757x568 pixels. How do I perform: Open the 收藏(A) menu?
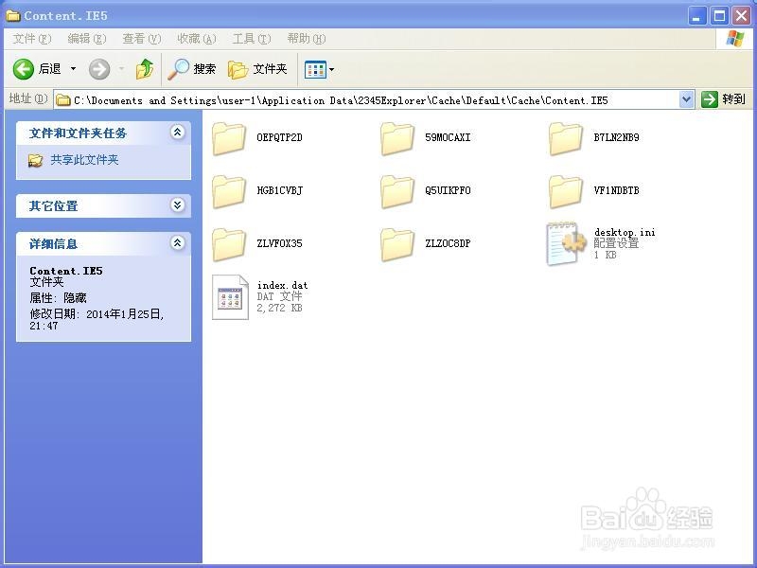tap(197, 39)
